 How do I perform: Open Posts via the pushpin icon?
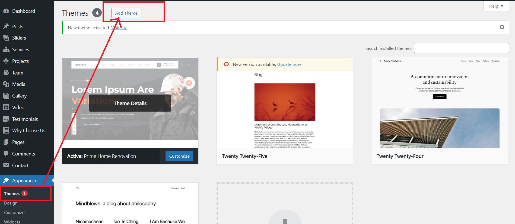(6, 27)
